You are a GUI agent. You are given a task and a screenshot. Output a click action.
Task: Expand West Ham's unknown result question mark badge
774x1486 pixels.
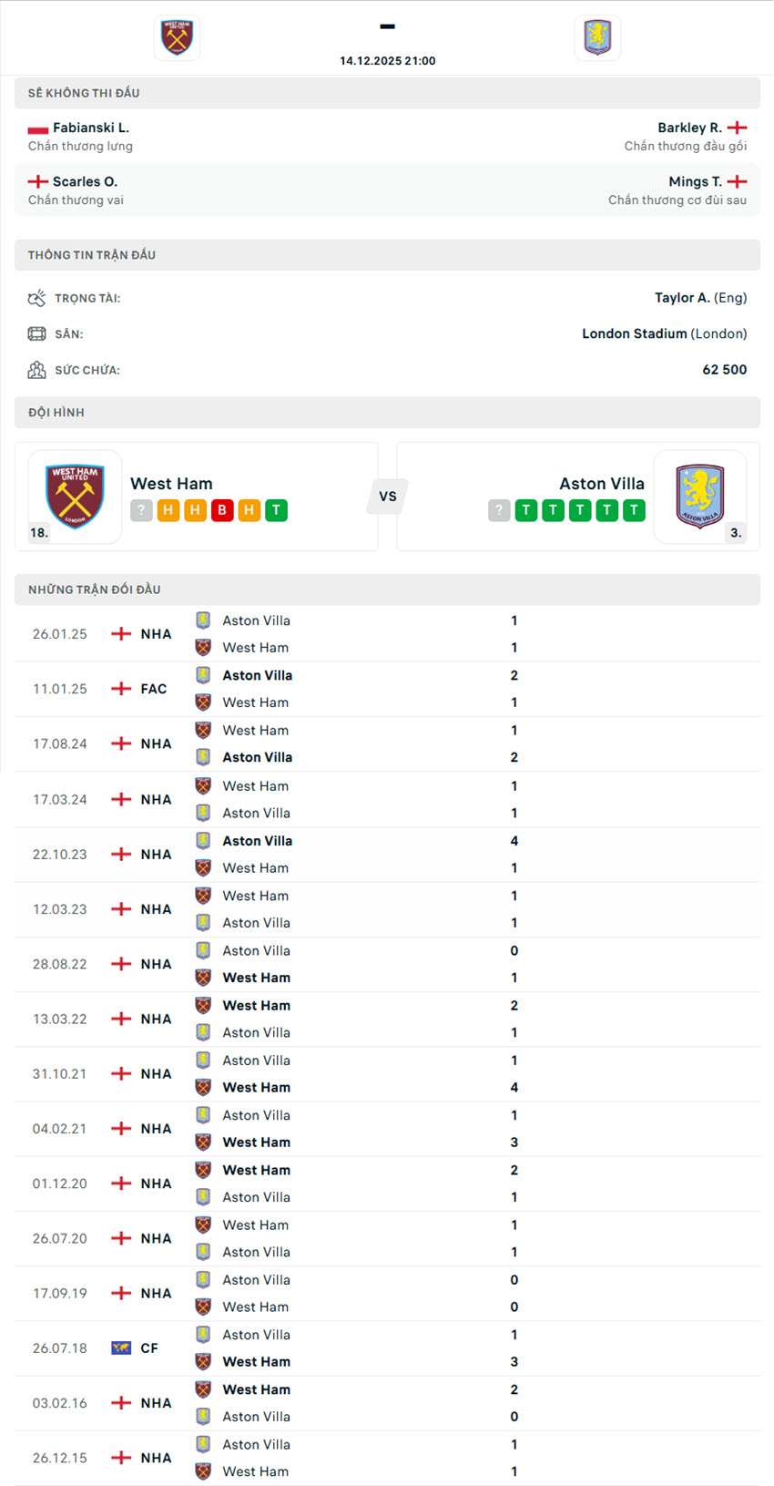(x=141, y=510)
